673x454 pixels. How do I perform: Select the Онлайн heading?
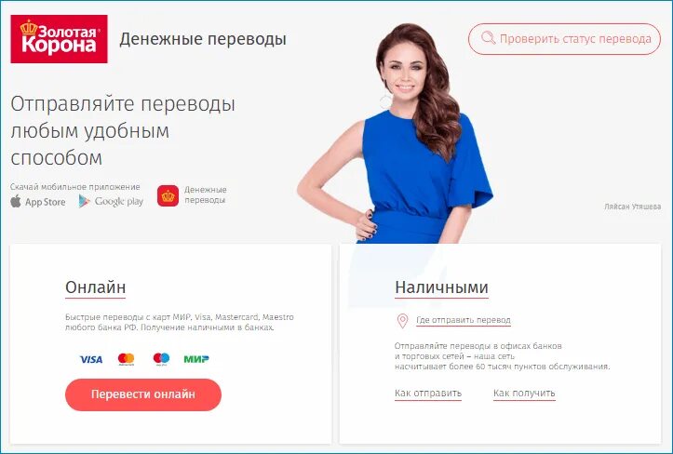[x=95, y=287]
